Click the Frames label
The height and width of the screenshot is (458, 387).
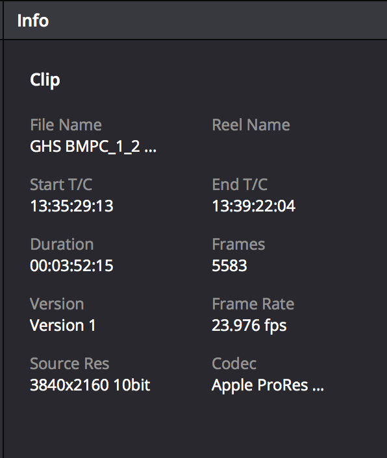pos(238,244)
